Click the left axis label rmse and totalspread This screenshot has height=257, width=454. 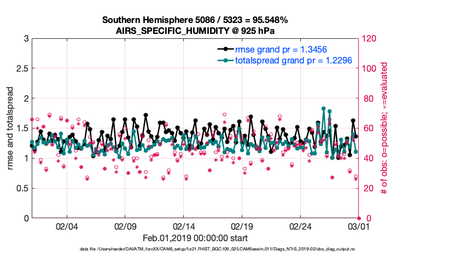point(11,128)
